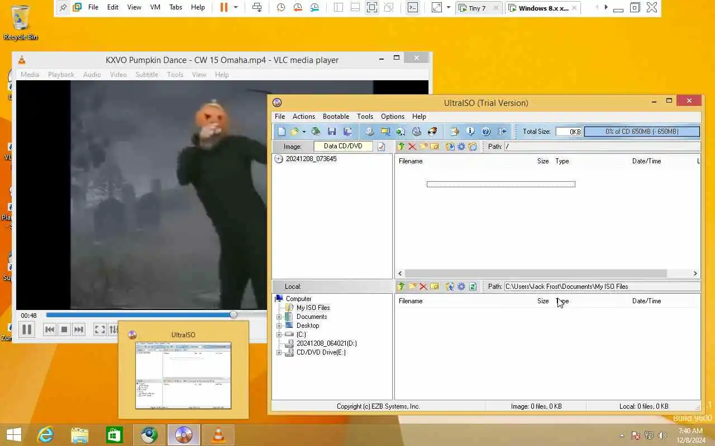Viewport: 715px width, 446px height.
Task: Sort Local pane by Size column header
Action: click(543, 301)
